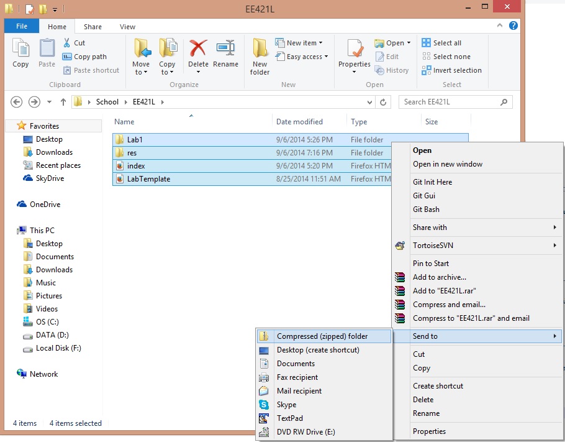Expand the Move to dropdown
Image resolution: width=565 pixels, height=442 pixels.
141,72
